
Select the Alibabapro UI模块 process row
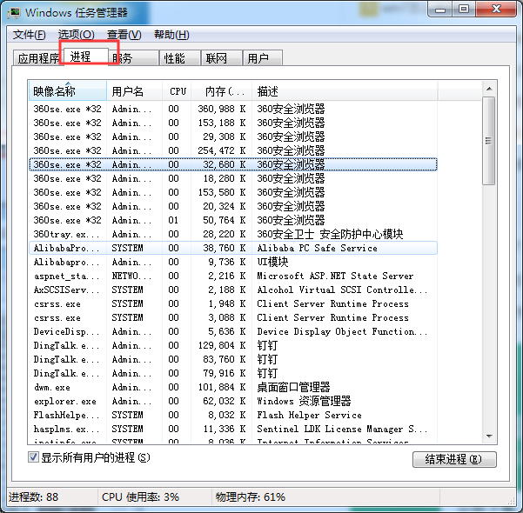[233, 262]
